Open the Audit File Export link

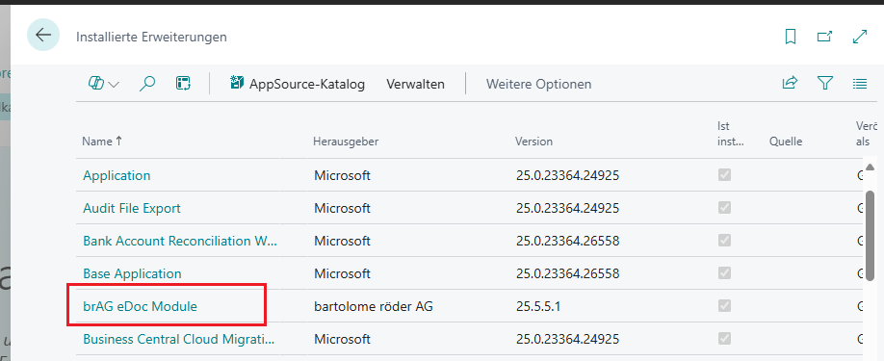click(x=132, y=208)
